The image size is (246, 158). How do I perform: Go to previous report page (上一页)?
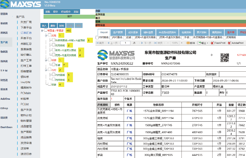pyautogui.click(x=112, y=43)
